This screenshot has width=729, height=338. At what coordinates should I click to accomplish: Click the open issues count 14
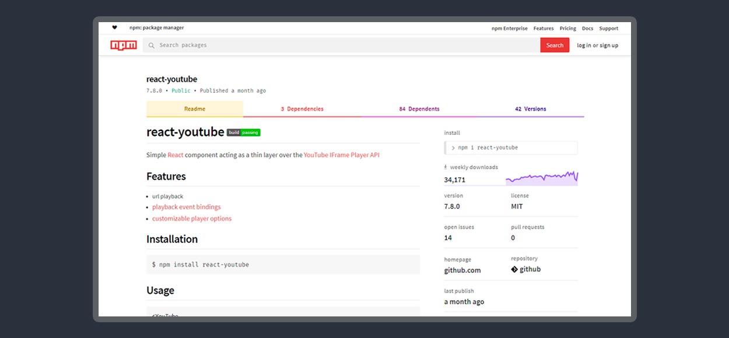coord(448,238)
